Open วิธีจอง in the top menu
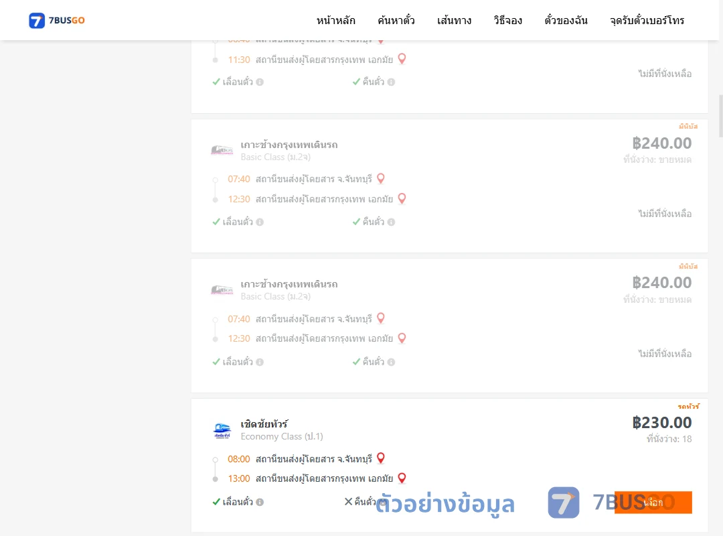 (x=507, y=20)
